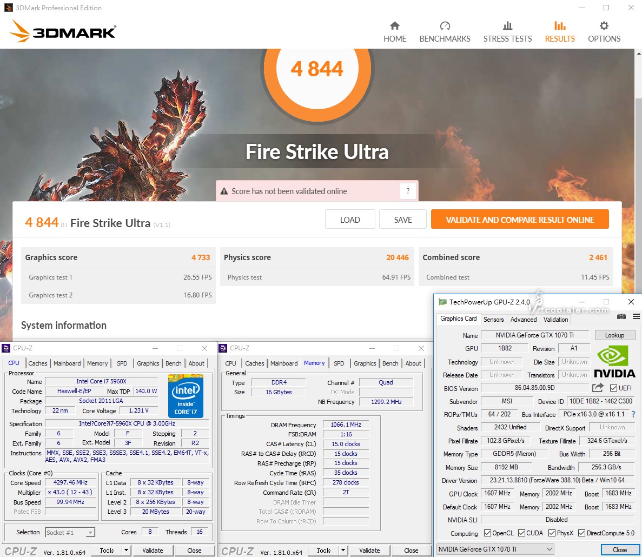Viewport: 642px width, 557px height.
Task: Click Close button in GPU-Z
Action: (619, 549)
